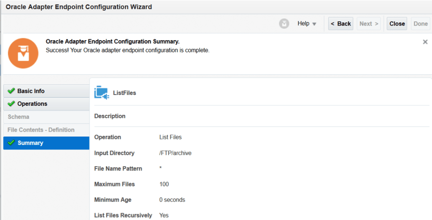Select the Summary step
Viewport: 432px width, 220px height.
click(30, 143)
